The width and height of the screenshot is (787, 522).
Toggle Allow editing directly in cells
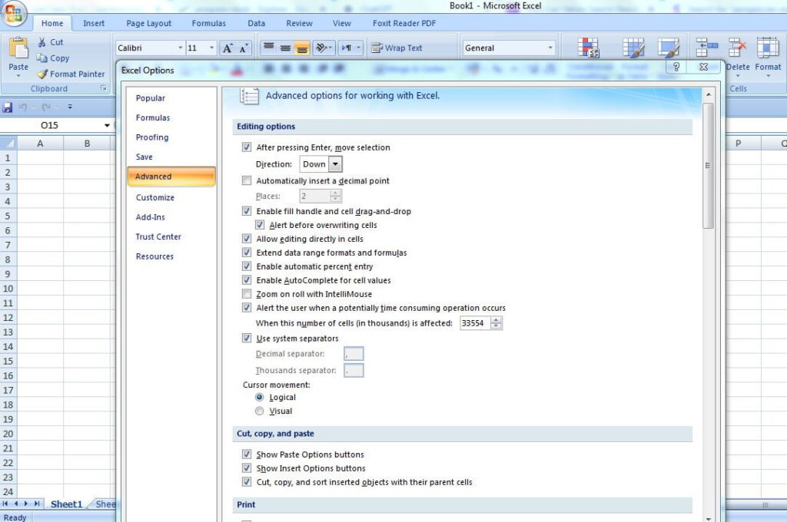(247, 239)
